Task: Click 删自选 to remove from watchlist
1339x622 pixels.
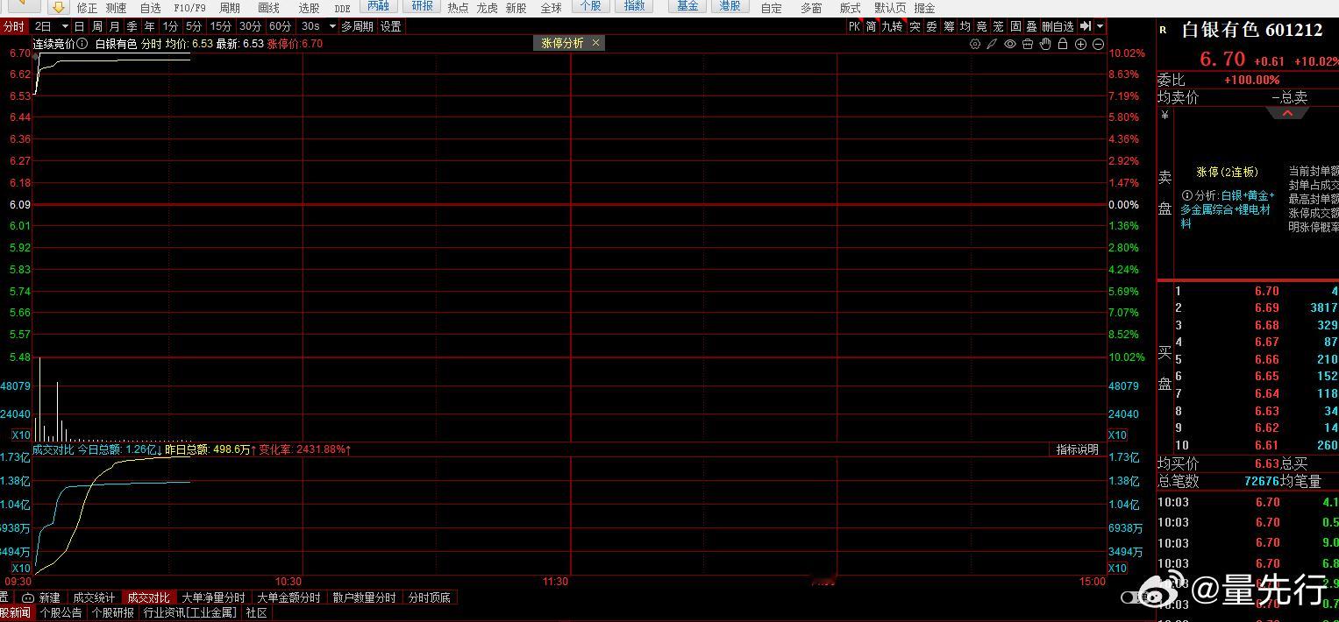Action: pos(1058,26)
